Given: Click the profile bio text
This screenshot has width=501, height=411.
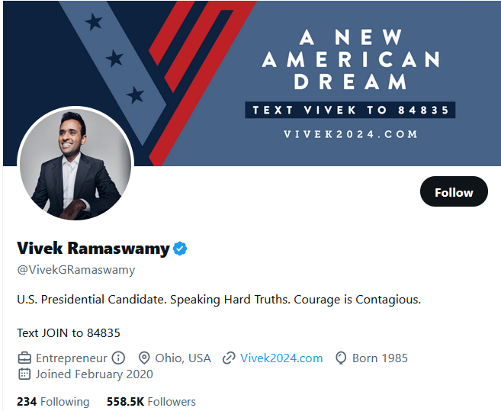Looking at the screenshot, I should click(x=218, y=299).
